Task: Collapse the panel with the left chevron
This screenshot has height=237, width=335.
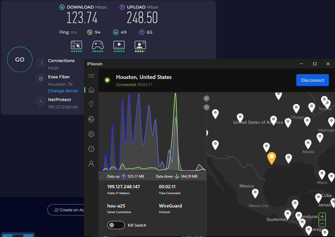Action: pos(206,107)
